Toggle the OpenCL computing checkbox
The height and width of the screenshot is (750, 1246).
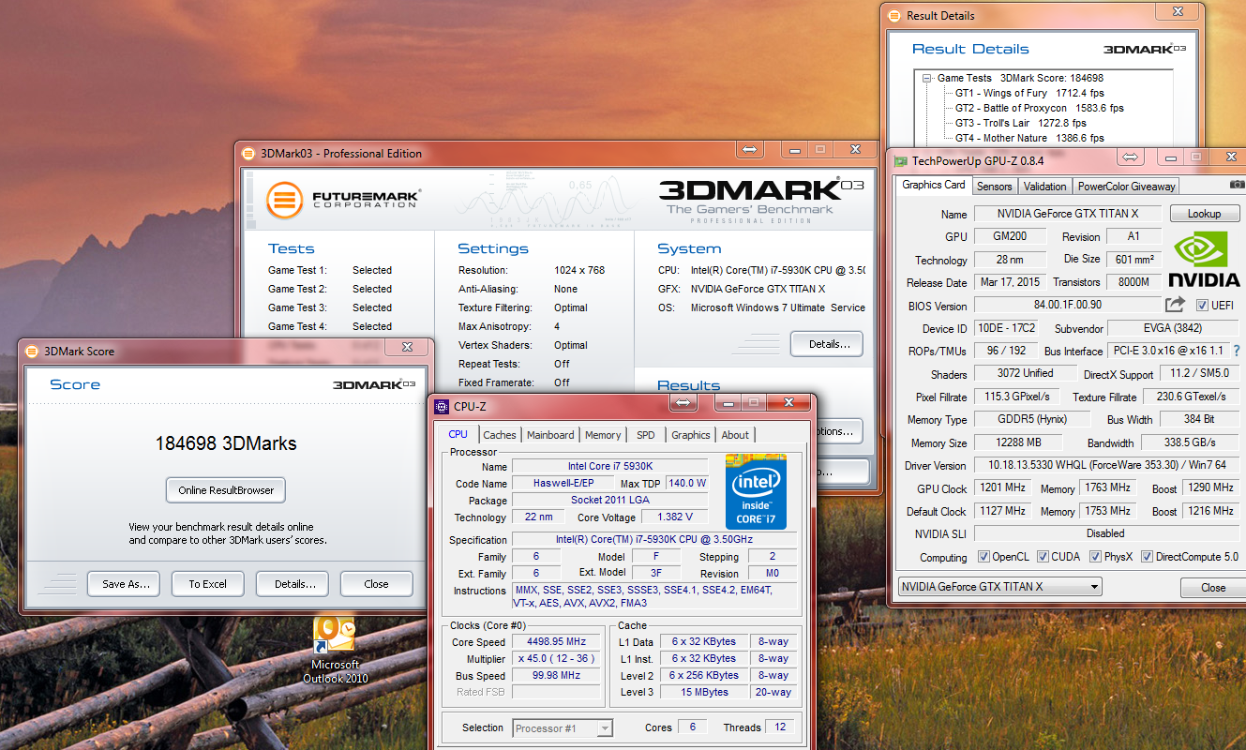click(x=983, y=557)
